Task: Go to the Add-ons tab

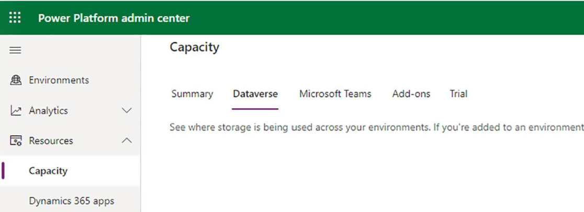Action: 411,93
